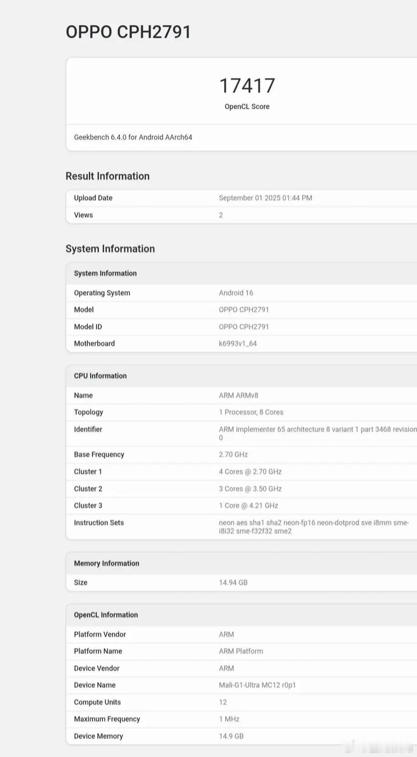
Task: Click the Device Memory label
Action: [98, 736]
